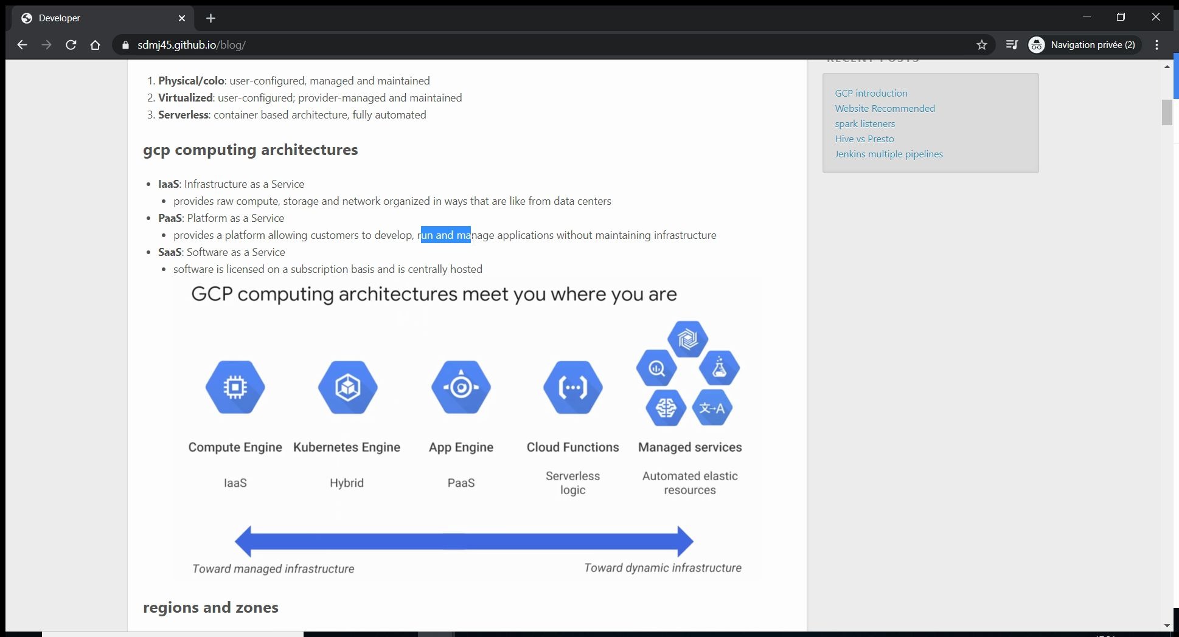The image size is (1179, 637).
Task: Click the 'Hybrid' label under Kubernetes Engine
Action: point(347,483)
